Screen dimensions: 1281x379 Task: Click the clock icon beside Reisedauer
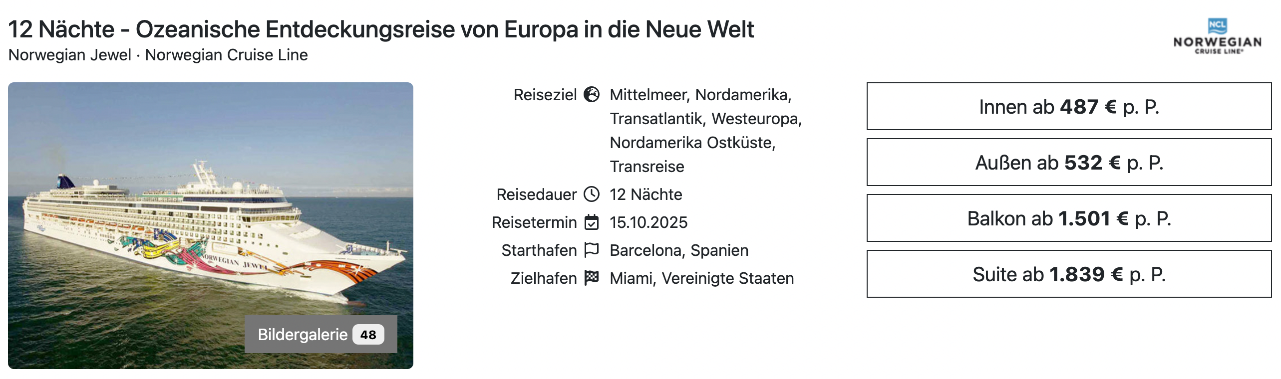point(592,194)
